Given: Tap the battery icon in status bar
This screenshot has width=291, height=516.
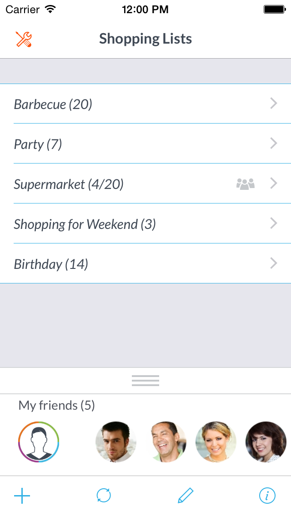Looking at the screenshot, I should 274,9.
